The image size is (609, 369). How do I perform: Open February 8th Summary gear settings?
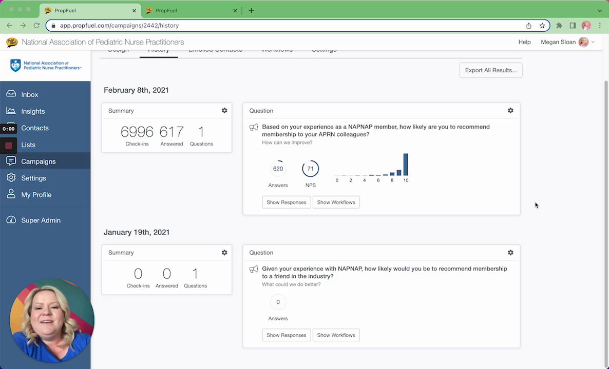224,111
